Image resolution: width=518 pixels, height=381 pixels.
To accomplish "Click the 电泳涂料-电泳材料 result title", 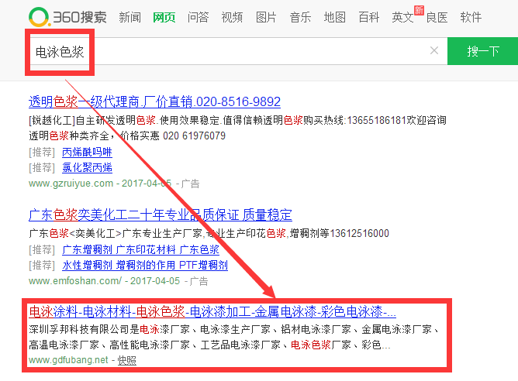I will coord(212,312).
